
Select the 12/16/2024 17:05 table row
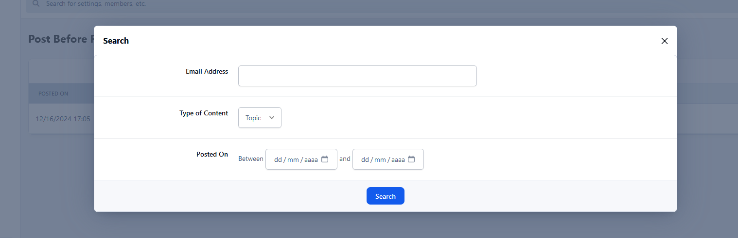63,119
